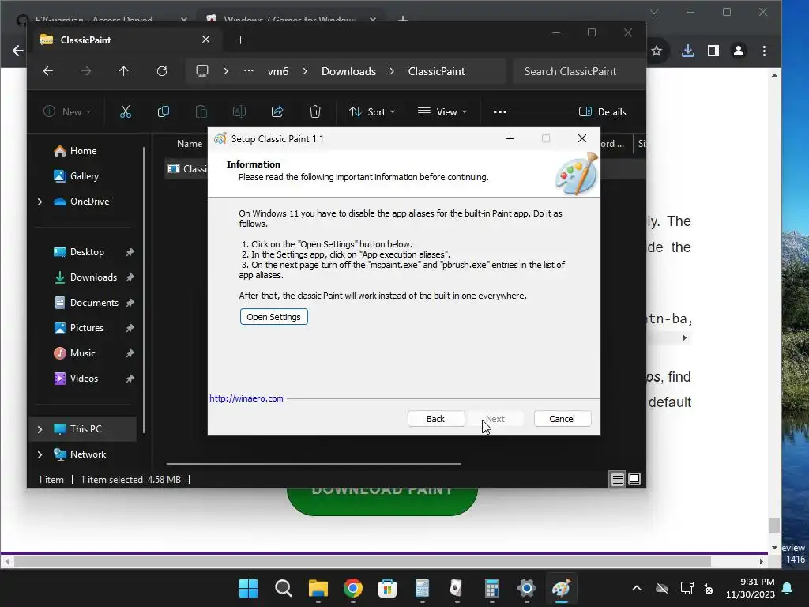Viewport: 809px width, 607px height.
Task: Bookmark this page with Chrome star icon
Action: click(657, 51)
